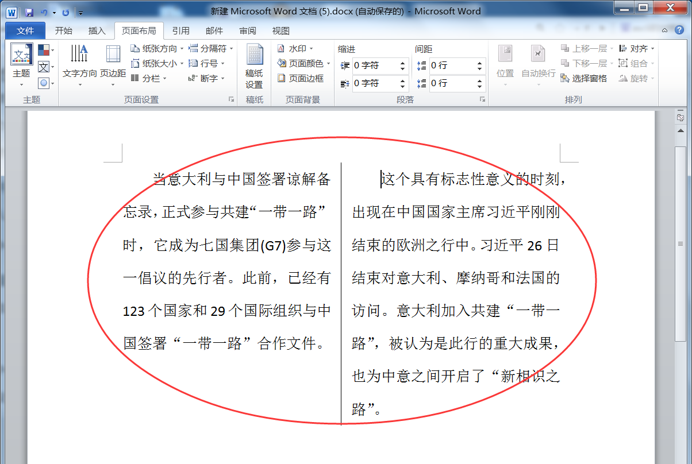Screen dimensions: 692x464
Task: Switch to the 插入 tab
Action: pos(97,30)
